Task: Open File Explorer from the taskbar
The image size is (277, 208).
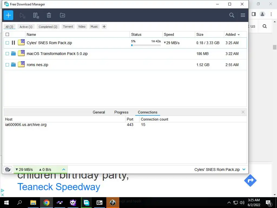Action: click(33, 203)
